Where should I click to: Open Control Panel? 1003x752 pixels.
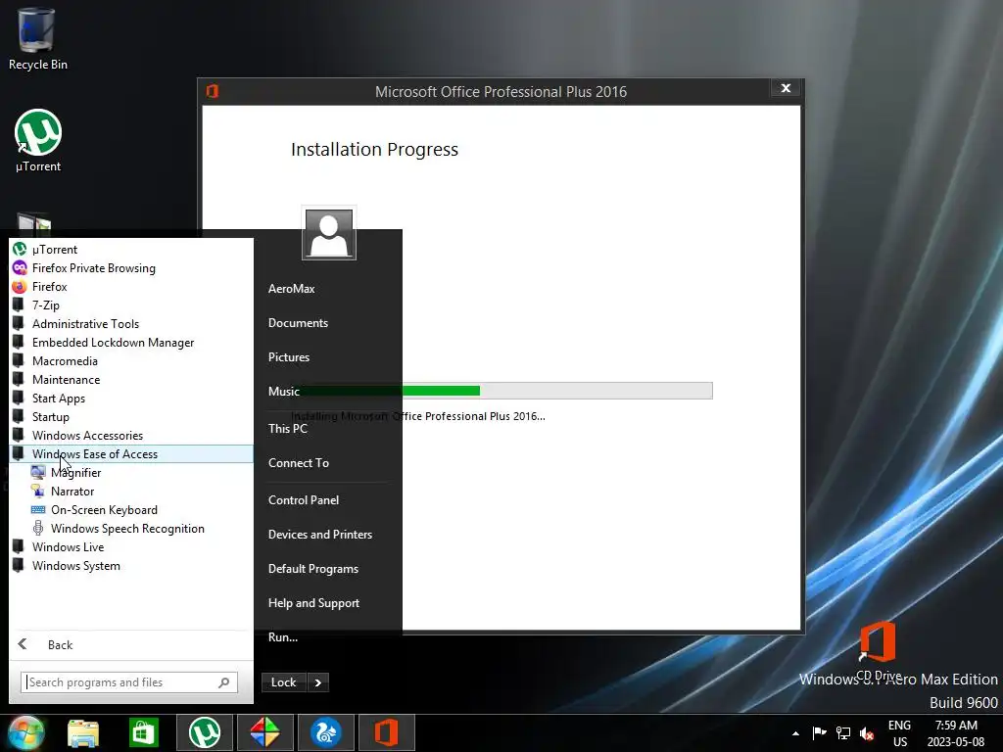[327, 500]
